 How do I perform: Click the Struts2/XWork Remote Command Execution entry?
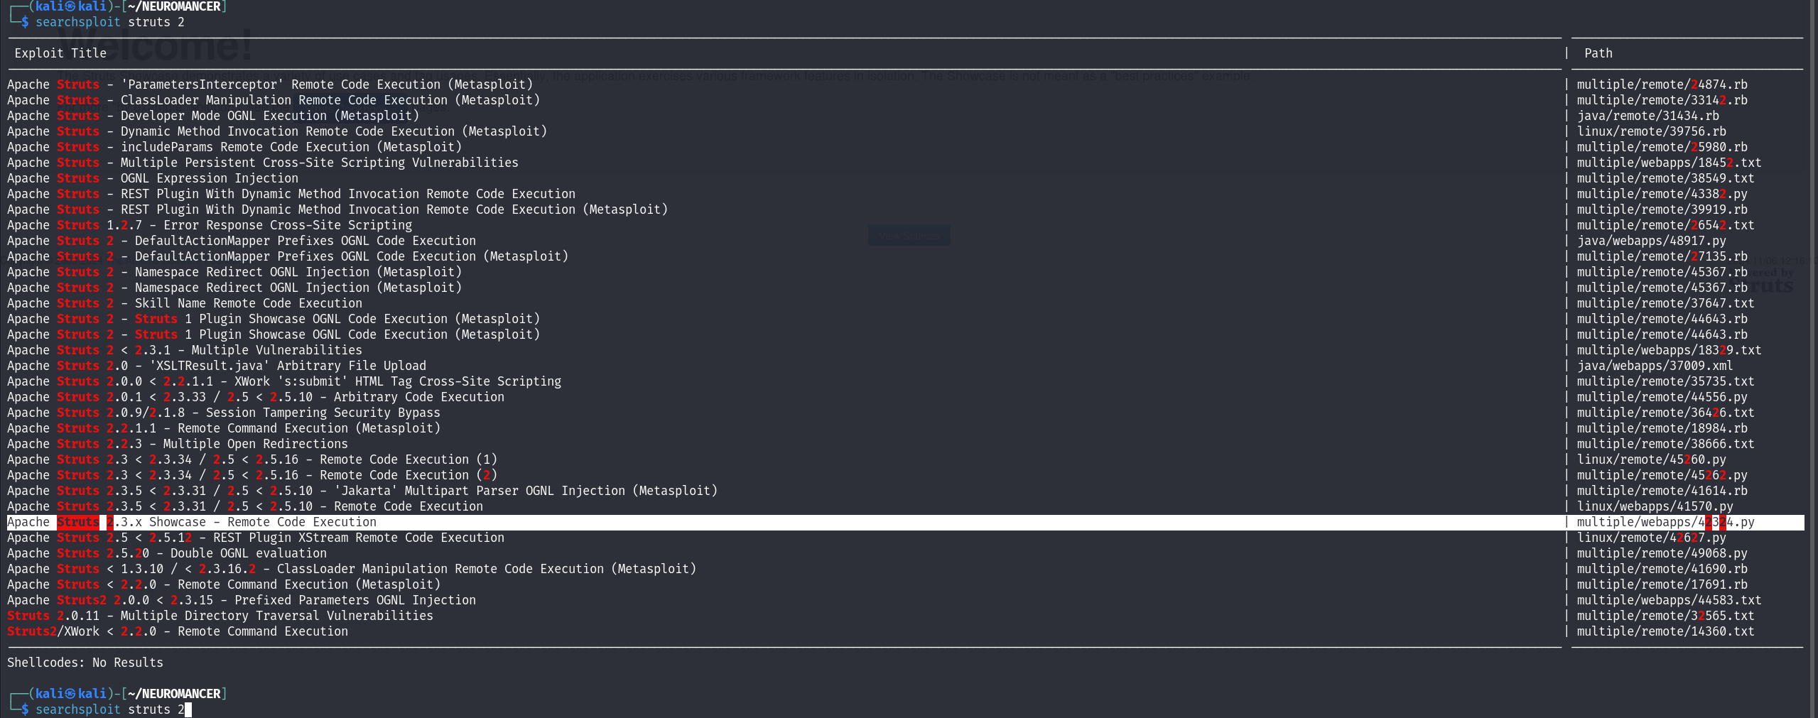pyautogui.click(x=178, y=631)
